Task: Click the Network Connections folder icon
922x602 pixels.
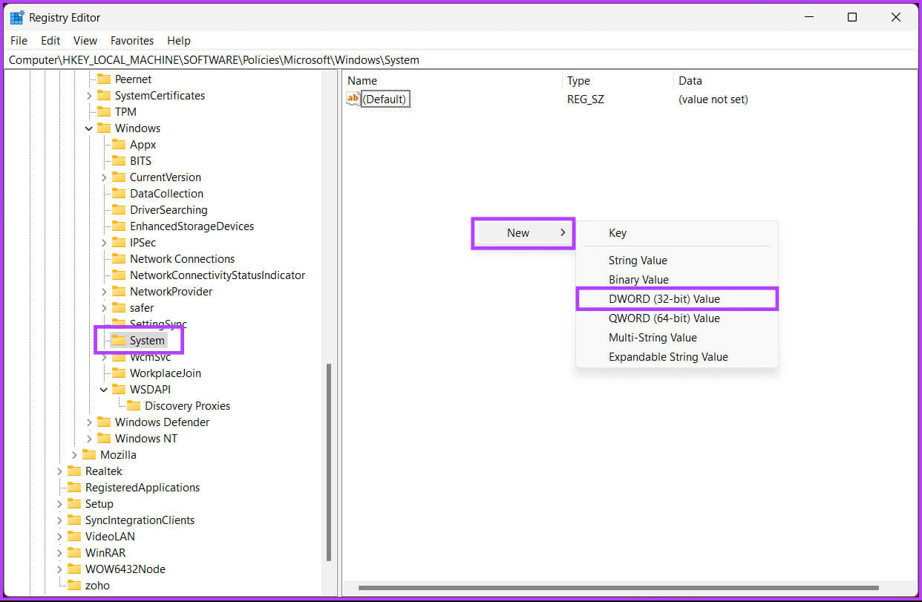Action: [x=119, y=259]
